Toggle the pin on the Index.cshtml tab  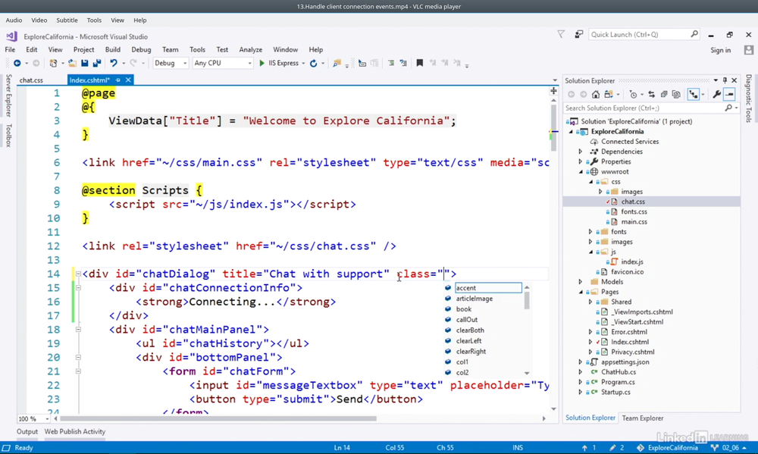click(x=118, y=80)
